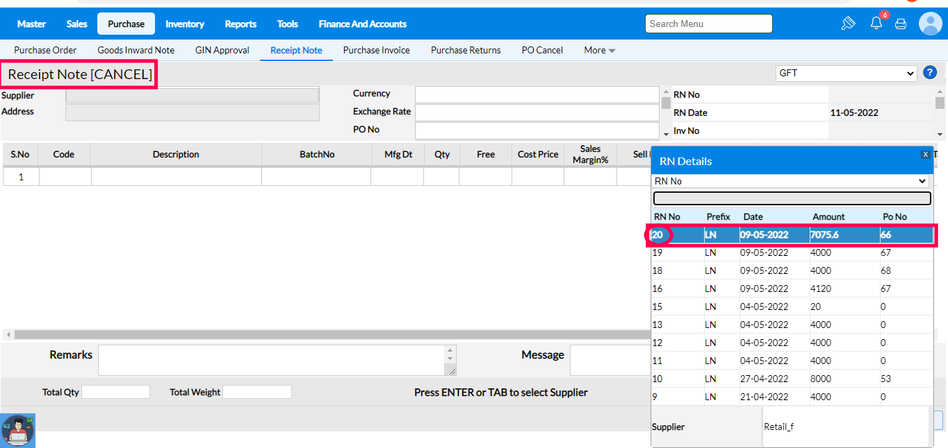
Task: Open the Purchase menu
Action: coord(126,24)
